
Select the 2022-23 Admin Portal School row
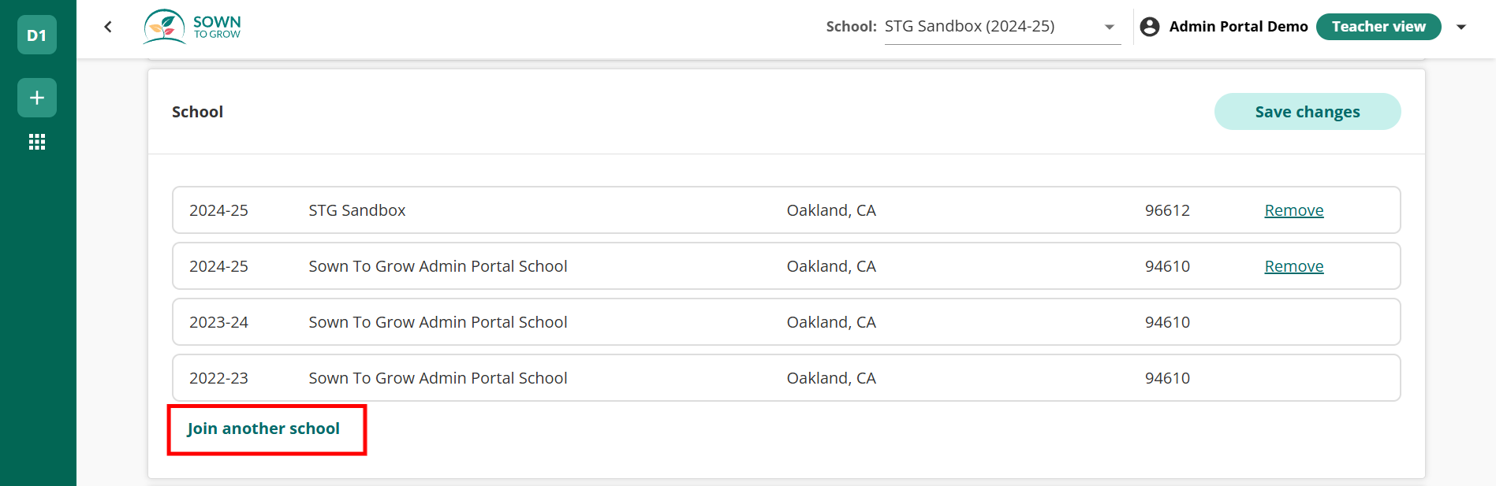(786, 378)
